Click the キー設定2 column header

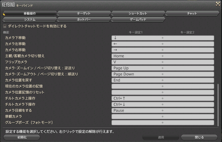[187, 33]
